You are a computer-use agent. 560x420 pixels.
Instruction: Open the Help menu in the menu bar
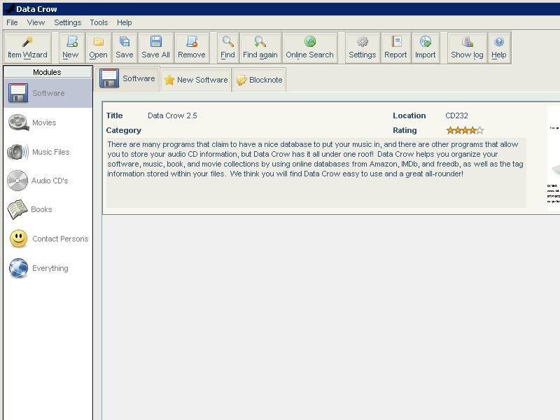pyautogui.click(x=125, y=22)
